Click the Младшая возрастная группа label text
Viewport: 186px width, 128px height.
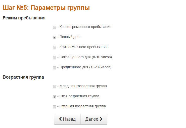(x=83, y=86)
